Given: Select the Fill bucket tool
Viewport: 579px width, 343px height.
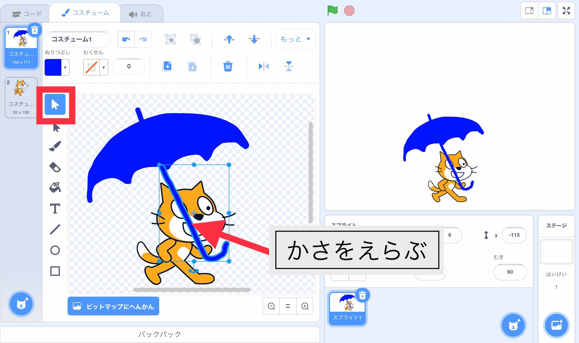Looking at the screenshot, I should pyautogui.click(x=55, y=187).
